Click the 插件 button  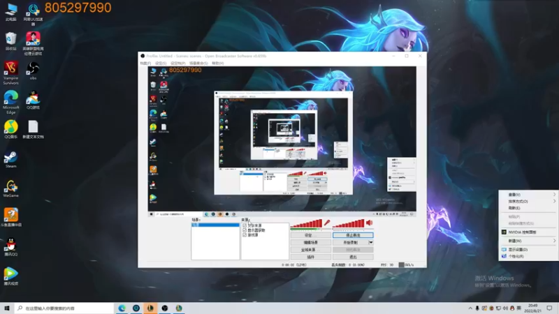click(x=311, y=257)
